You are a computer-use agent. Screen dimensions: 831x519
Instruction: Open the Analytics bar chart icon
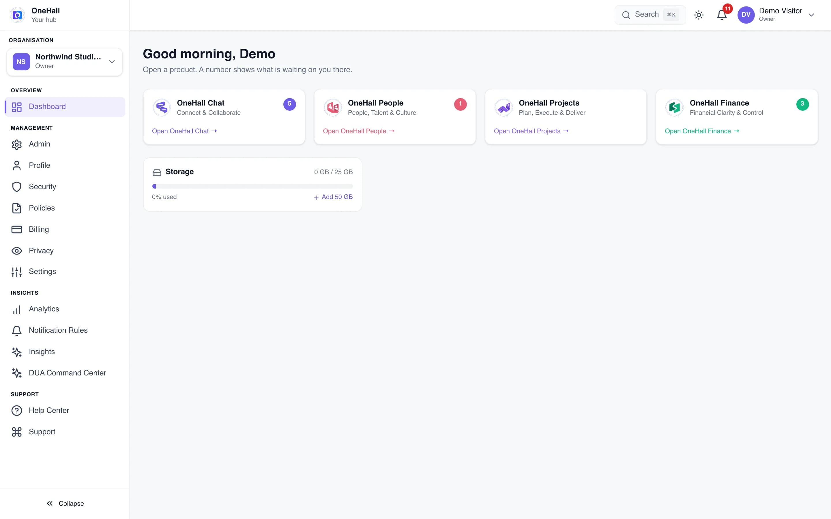click(x=16, y=309)
